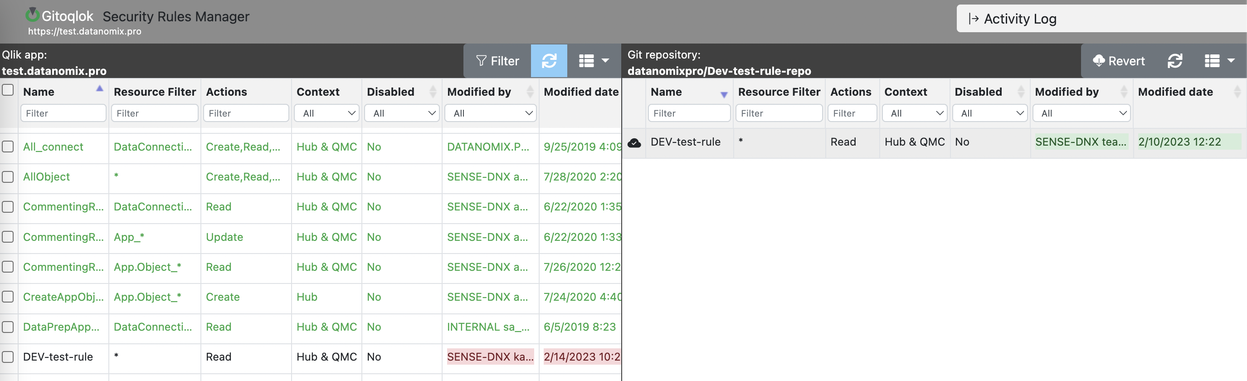Click the Revert button

(1118, 61)
